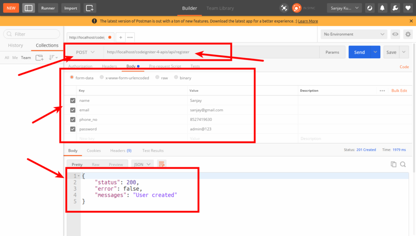Viewport: 416px width, 236px height.
Task: Switch to the Builder tab
Action: [x=189, y=8]
